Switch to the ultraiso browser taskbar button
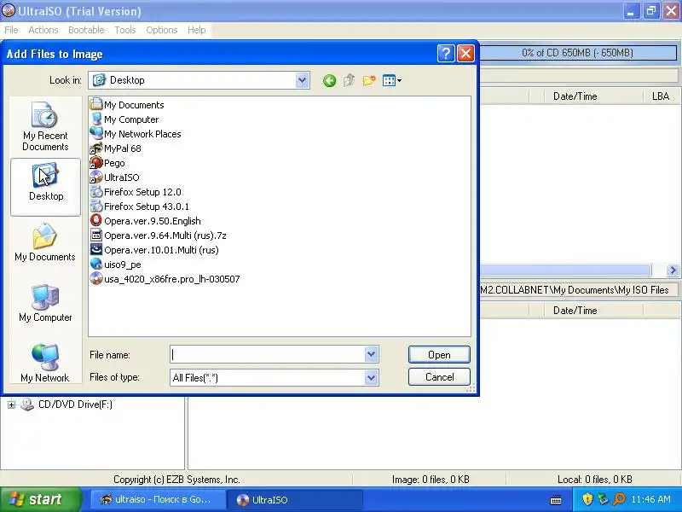 point(158,500)
